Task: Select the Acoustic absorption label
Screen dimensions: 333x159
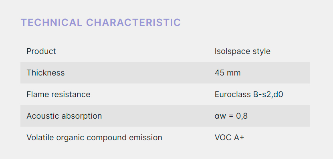Action: click(x=64, y=116)
